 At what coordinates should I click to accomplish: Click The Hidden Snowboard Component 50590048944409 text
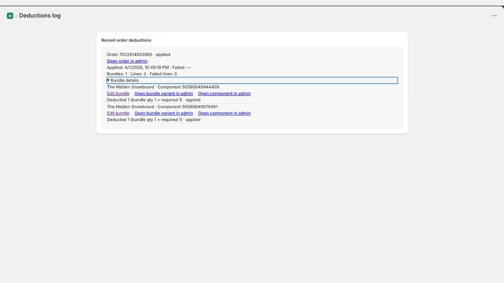click(163, 87)
